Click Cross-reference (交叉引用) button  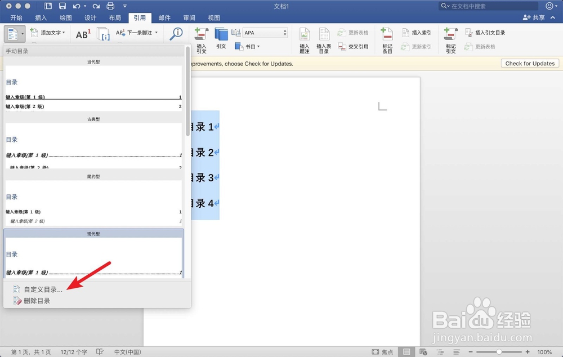pyautogui.click(x=354, y=47)
